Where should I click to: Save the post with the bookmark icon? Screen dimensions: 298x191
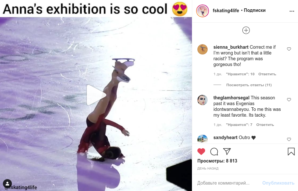click(291, 152)
